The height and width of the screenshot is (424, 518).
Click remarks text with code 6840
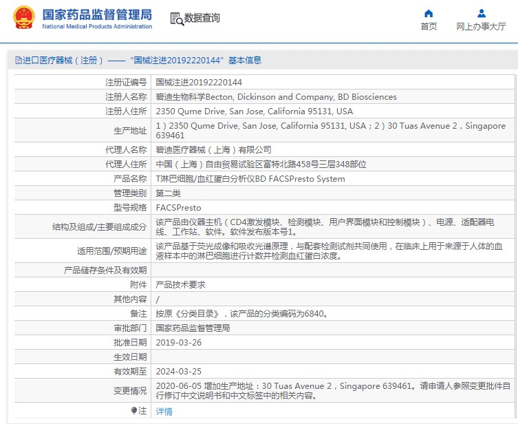(x=242, y=314)
